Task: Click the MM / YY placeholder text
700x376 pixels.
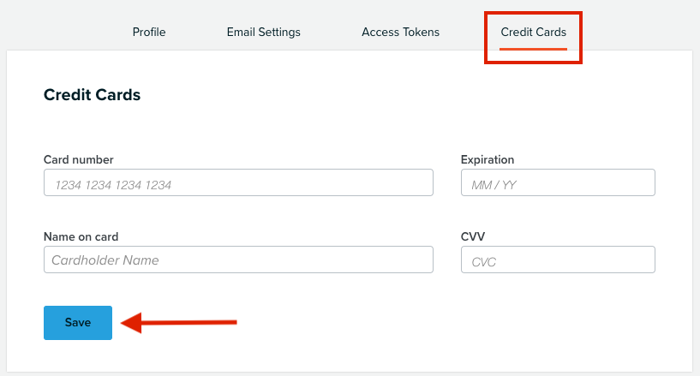Action: 494,185
